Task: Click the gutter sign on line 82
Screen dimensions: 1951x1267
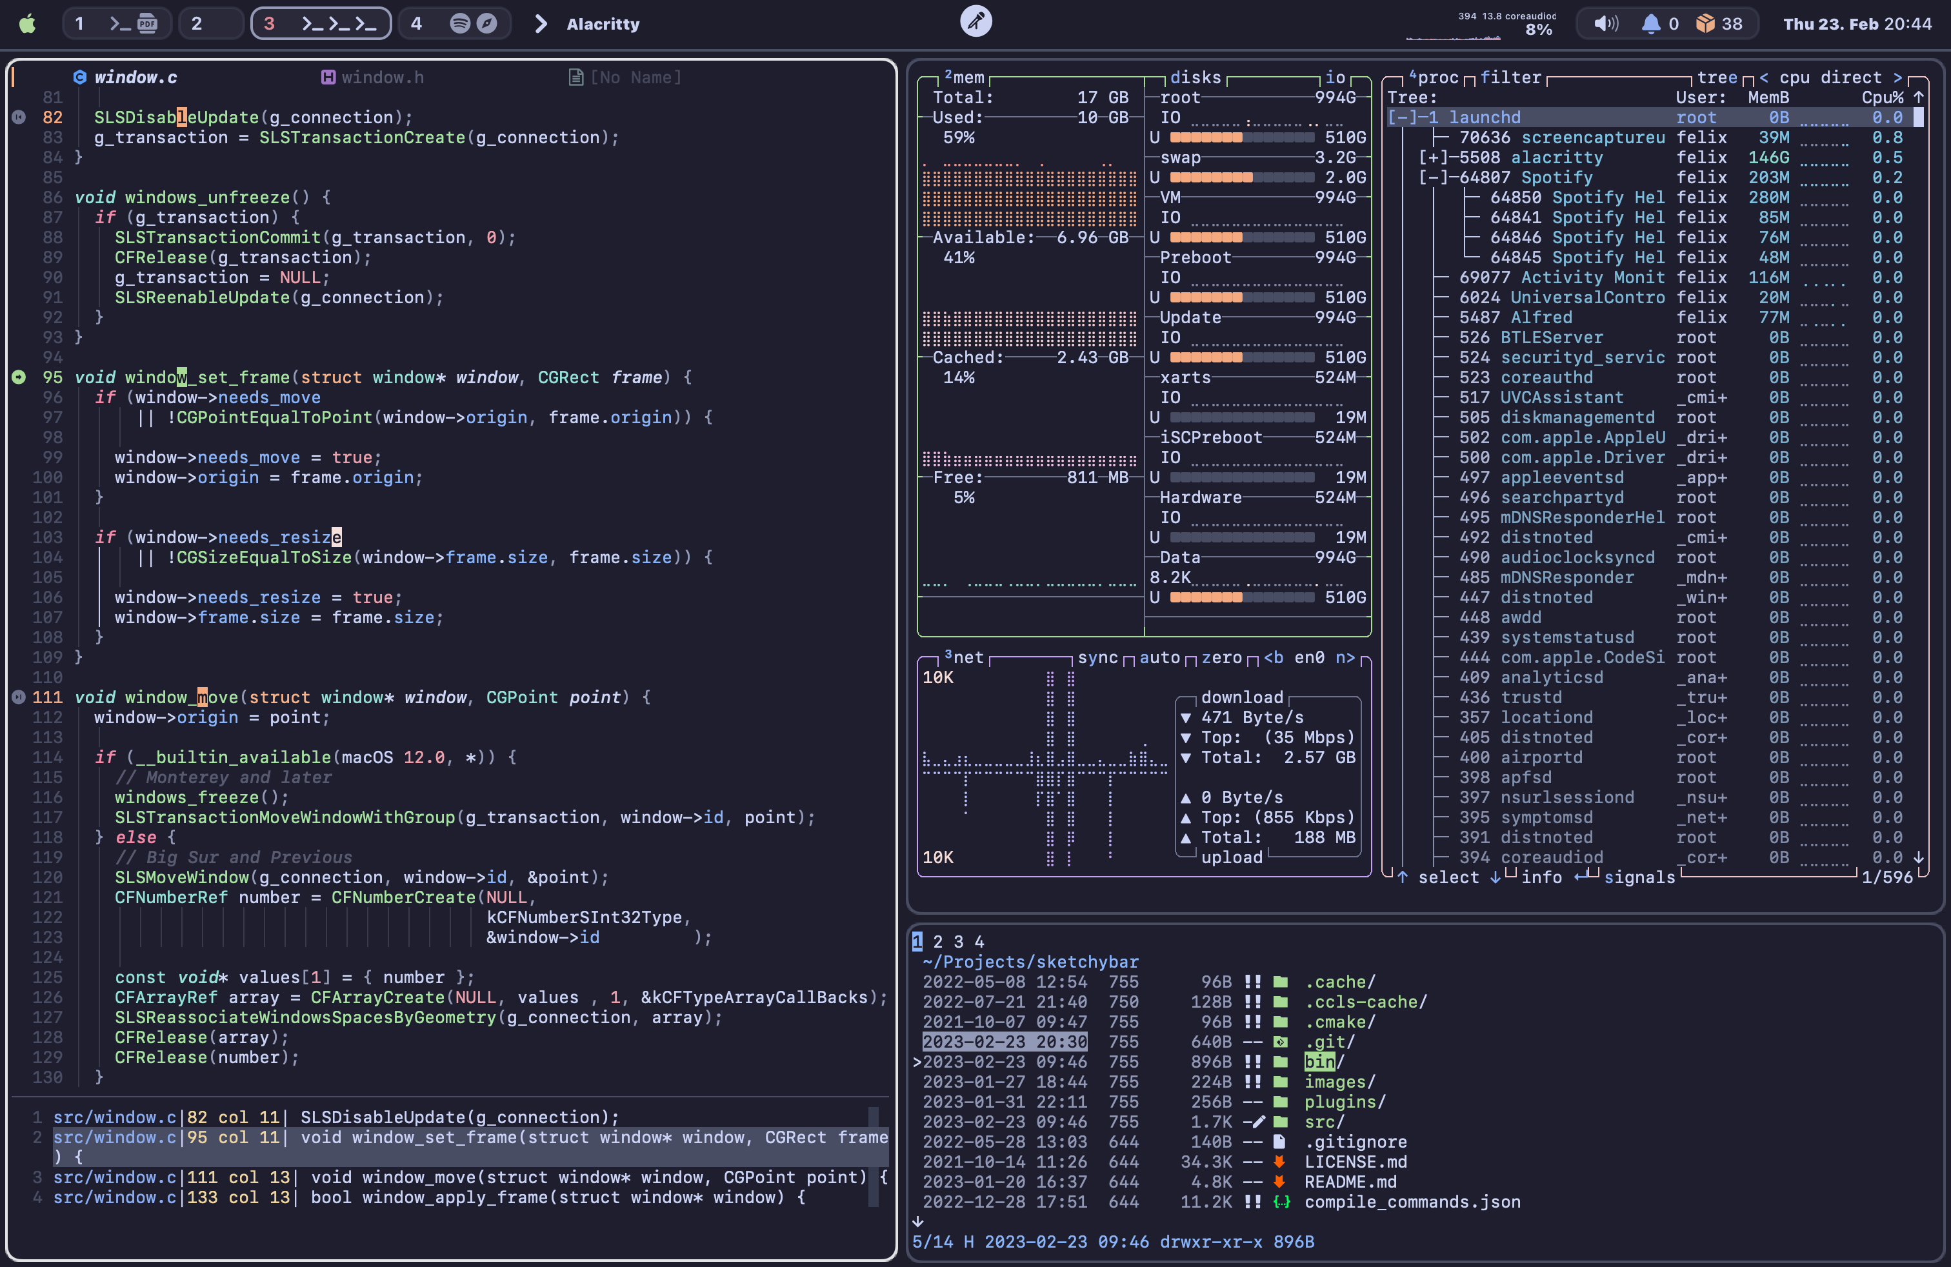Action: 18,117
